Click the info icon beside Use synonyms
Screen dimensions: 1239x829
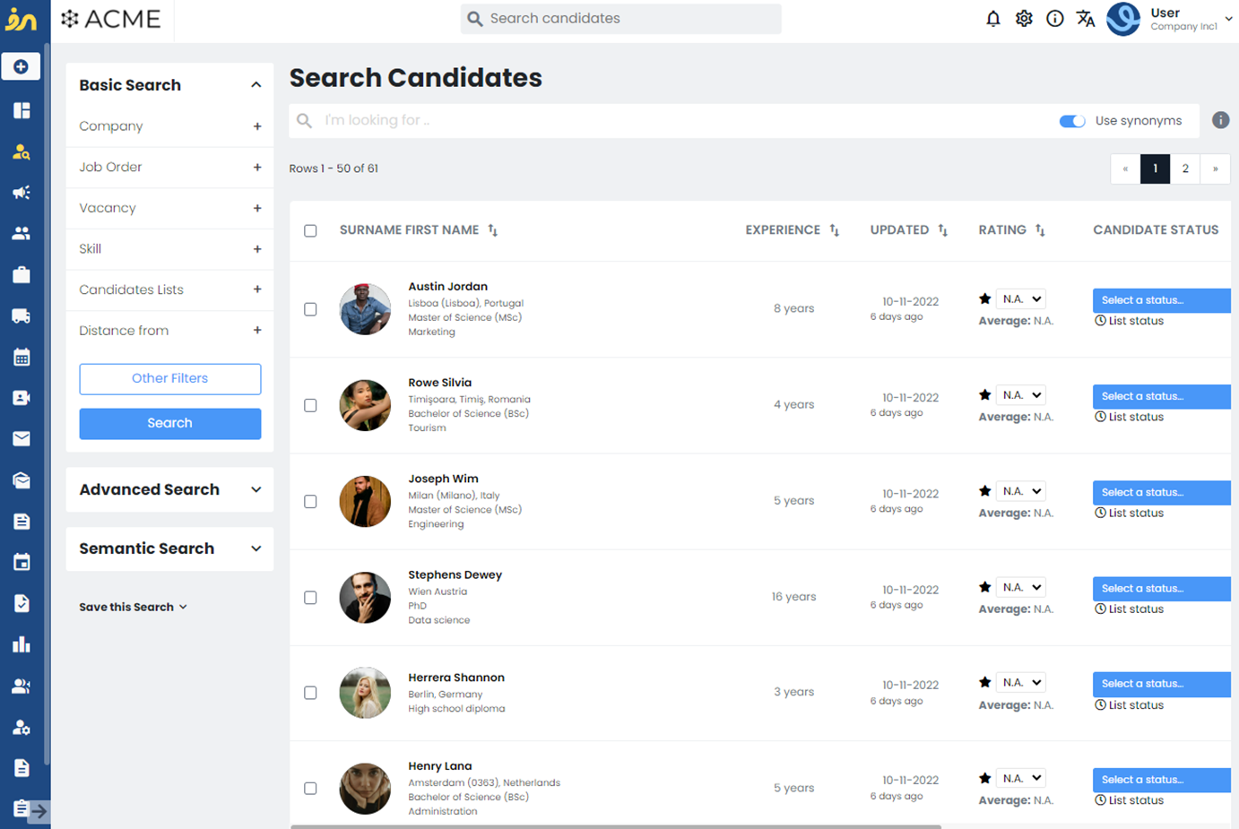pos(1220,120)
